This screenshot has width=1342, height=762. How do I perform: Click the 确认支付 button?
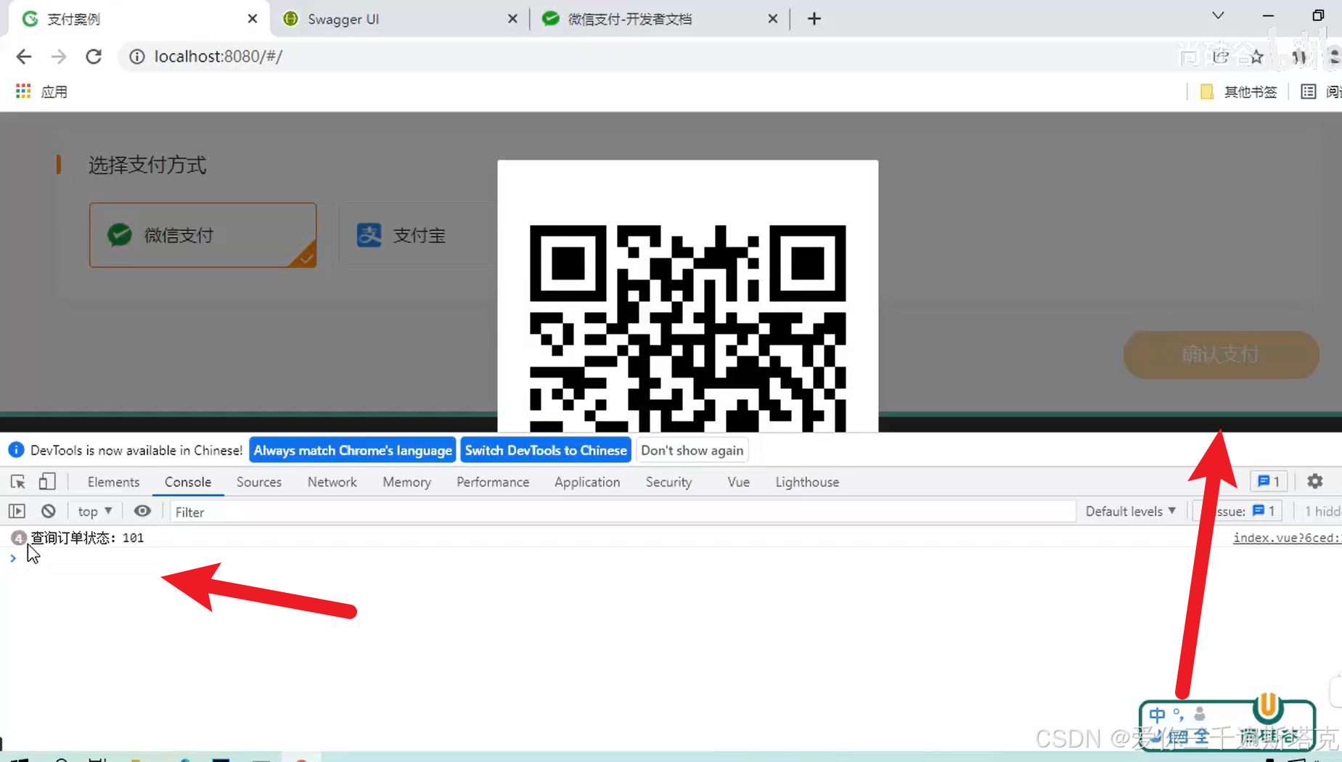coord(1221,355)
